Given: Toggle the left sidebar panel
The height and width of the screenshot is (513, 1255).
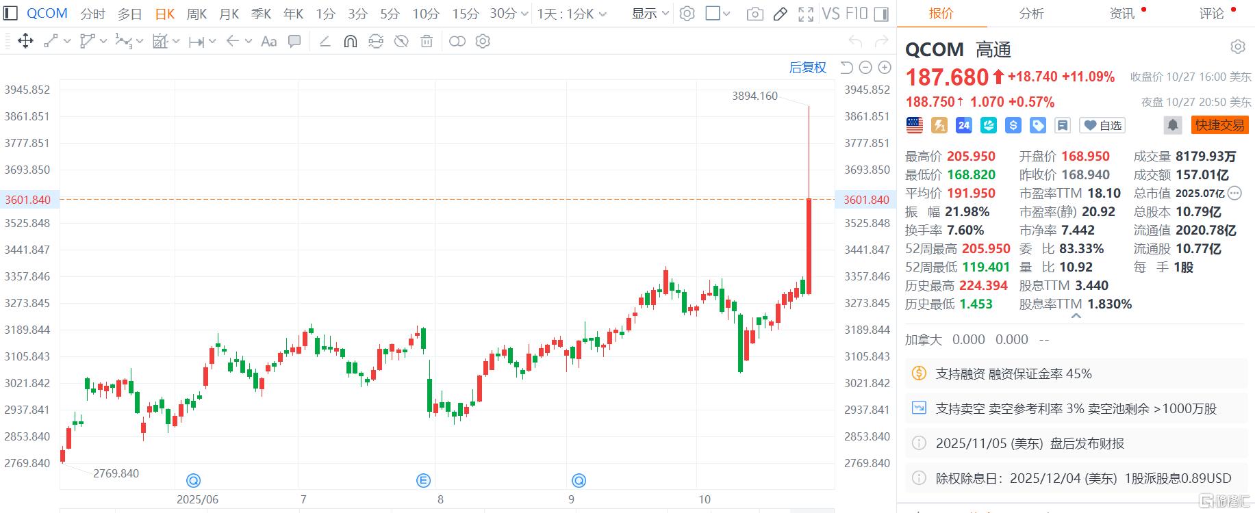Looking at the screenshot, I should pyautogui.click(x=10, y=14).
